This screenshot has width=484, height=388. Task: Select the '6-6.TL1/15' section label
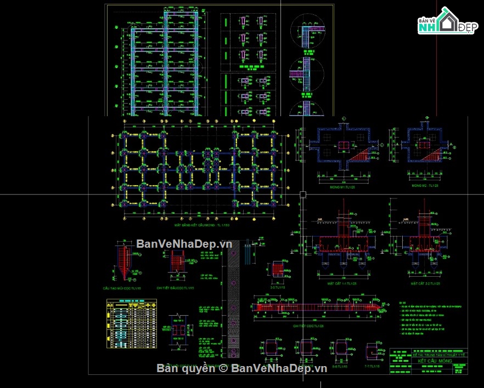pyautogui.click(x=340, y=367)
